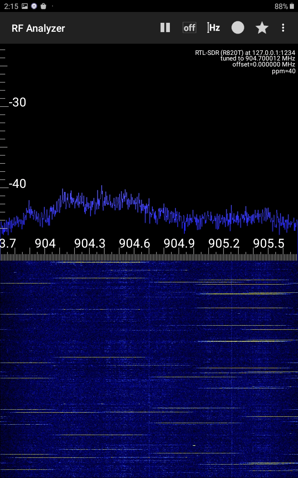Pause the spectrum scan

tap(165, 28)
